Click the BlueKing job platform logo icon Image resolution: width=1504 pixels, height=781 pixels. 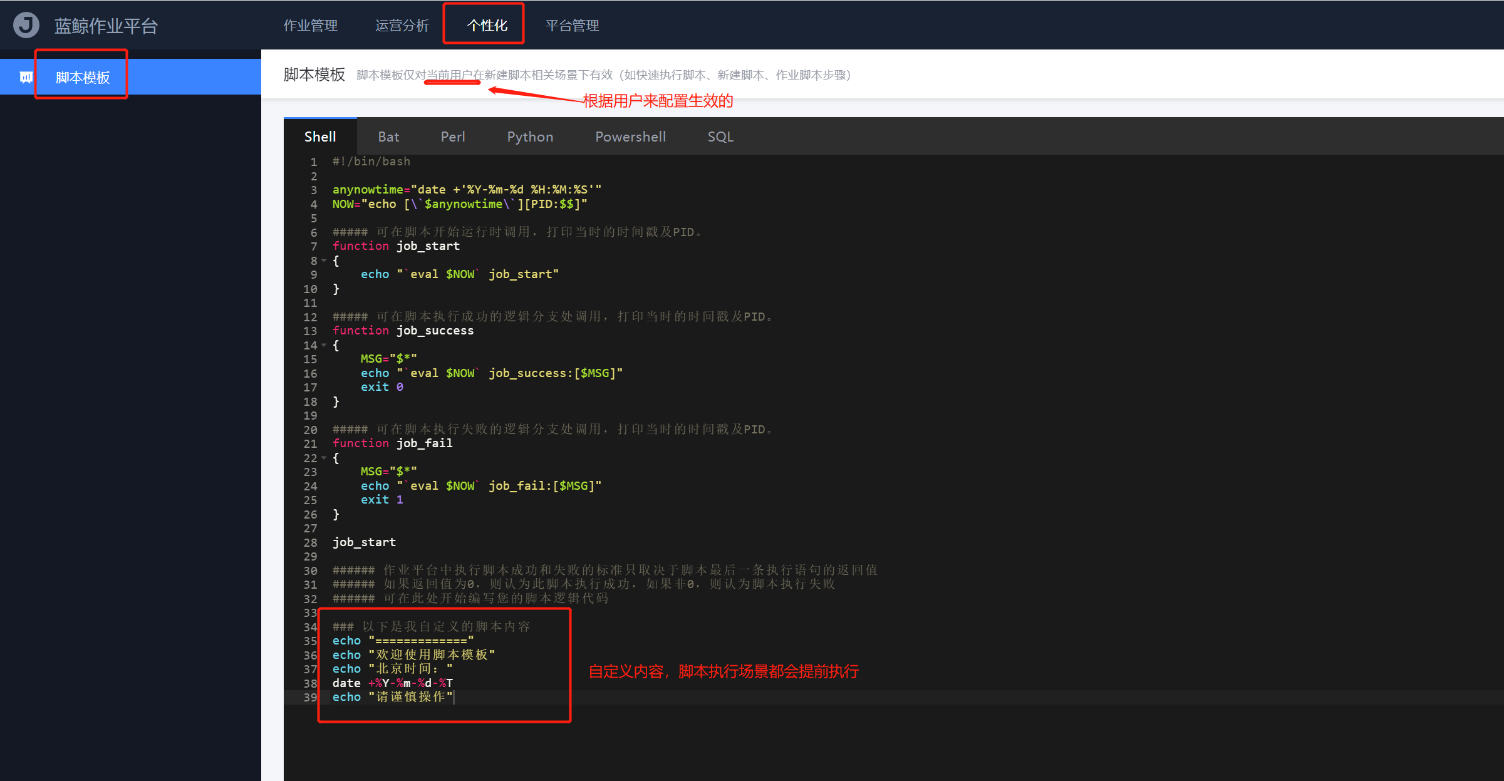point(26,25)
